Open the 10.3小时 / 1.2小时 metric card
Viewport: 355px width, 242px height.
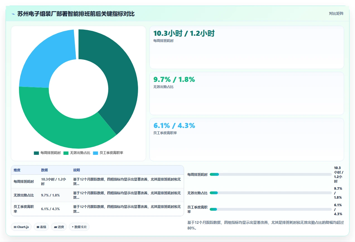[x=247, y=47]
